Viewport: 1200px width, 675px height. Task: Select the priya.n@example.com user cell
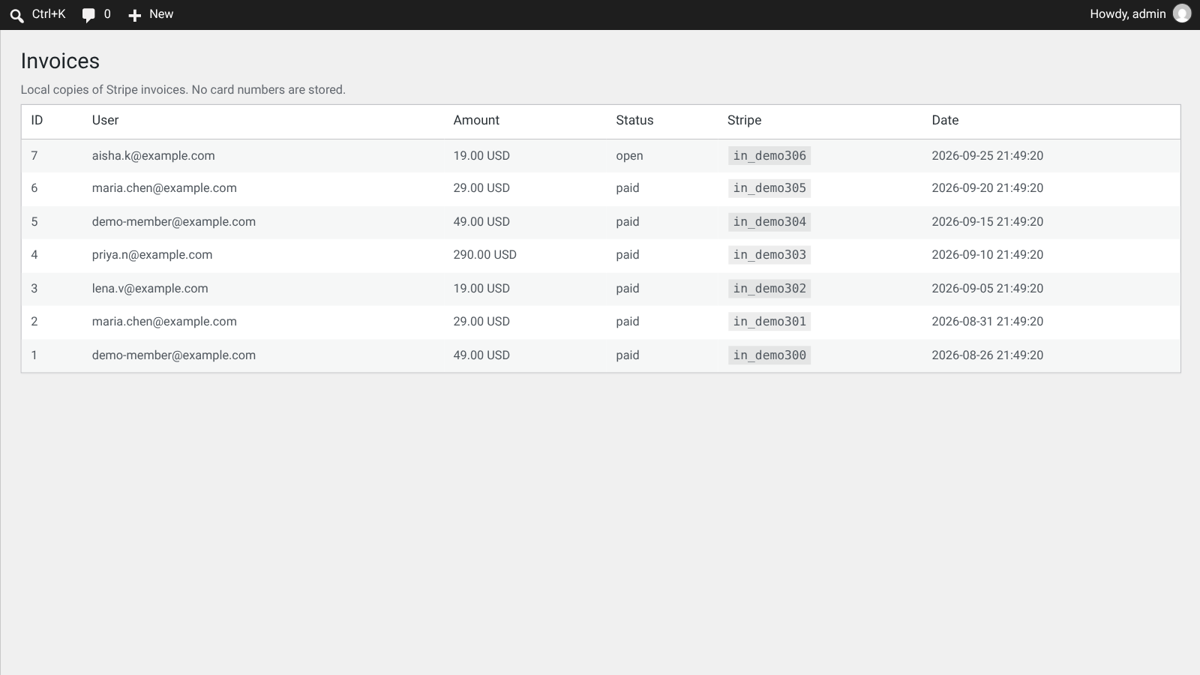click(152, 255)
